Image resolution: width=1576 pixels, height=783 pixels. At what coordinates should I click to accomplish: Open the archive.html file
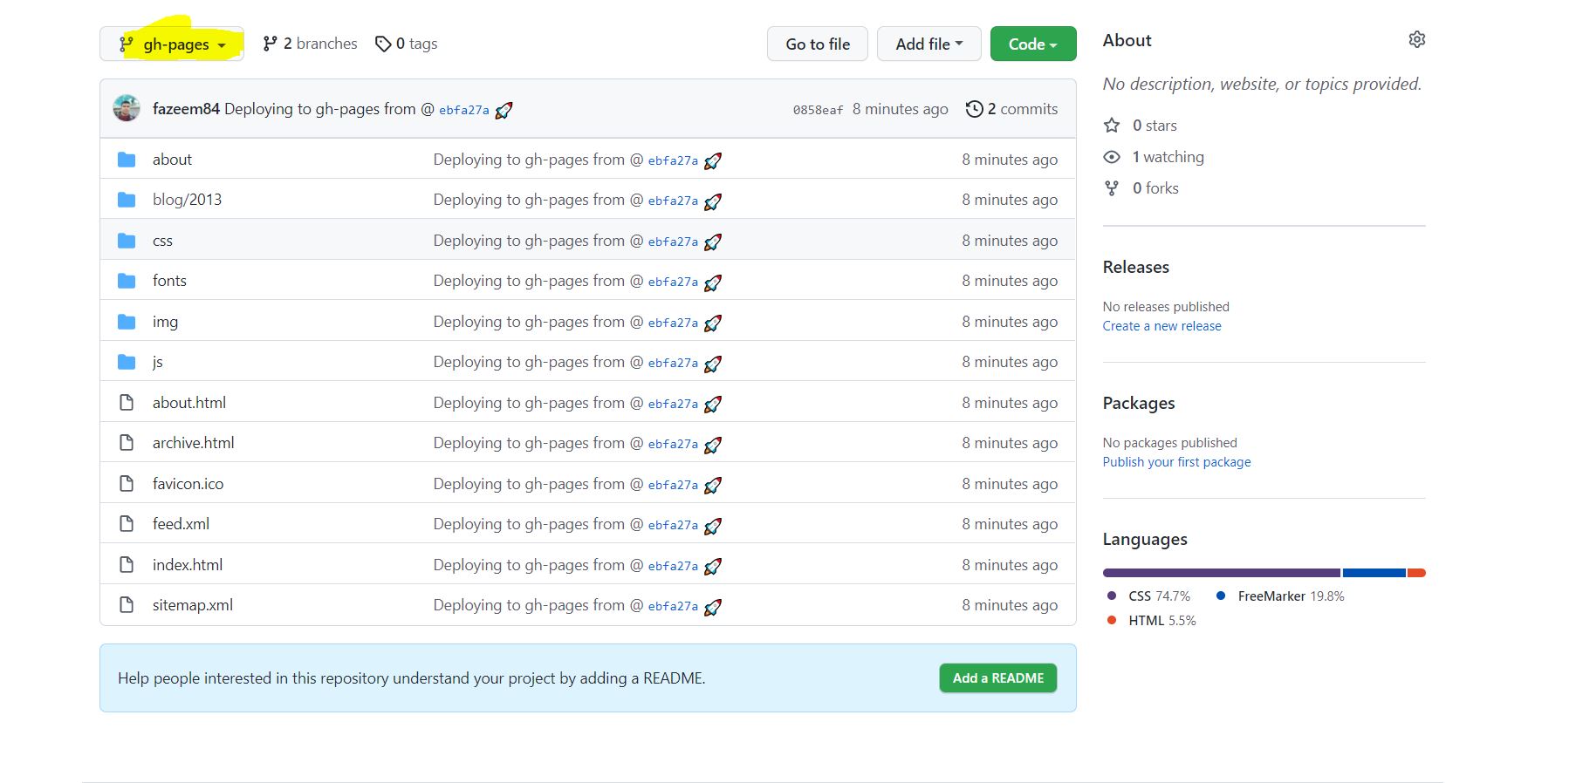tap(193, 443)
